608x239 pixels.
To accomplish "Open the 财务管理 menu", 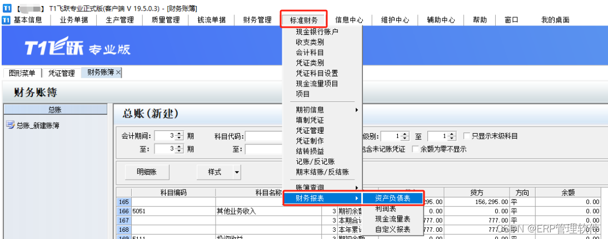I will coord(257,20).
